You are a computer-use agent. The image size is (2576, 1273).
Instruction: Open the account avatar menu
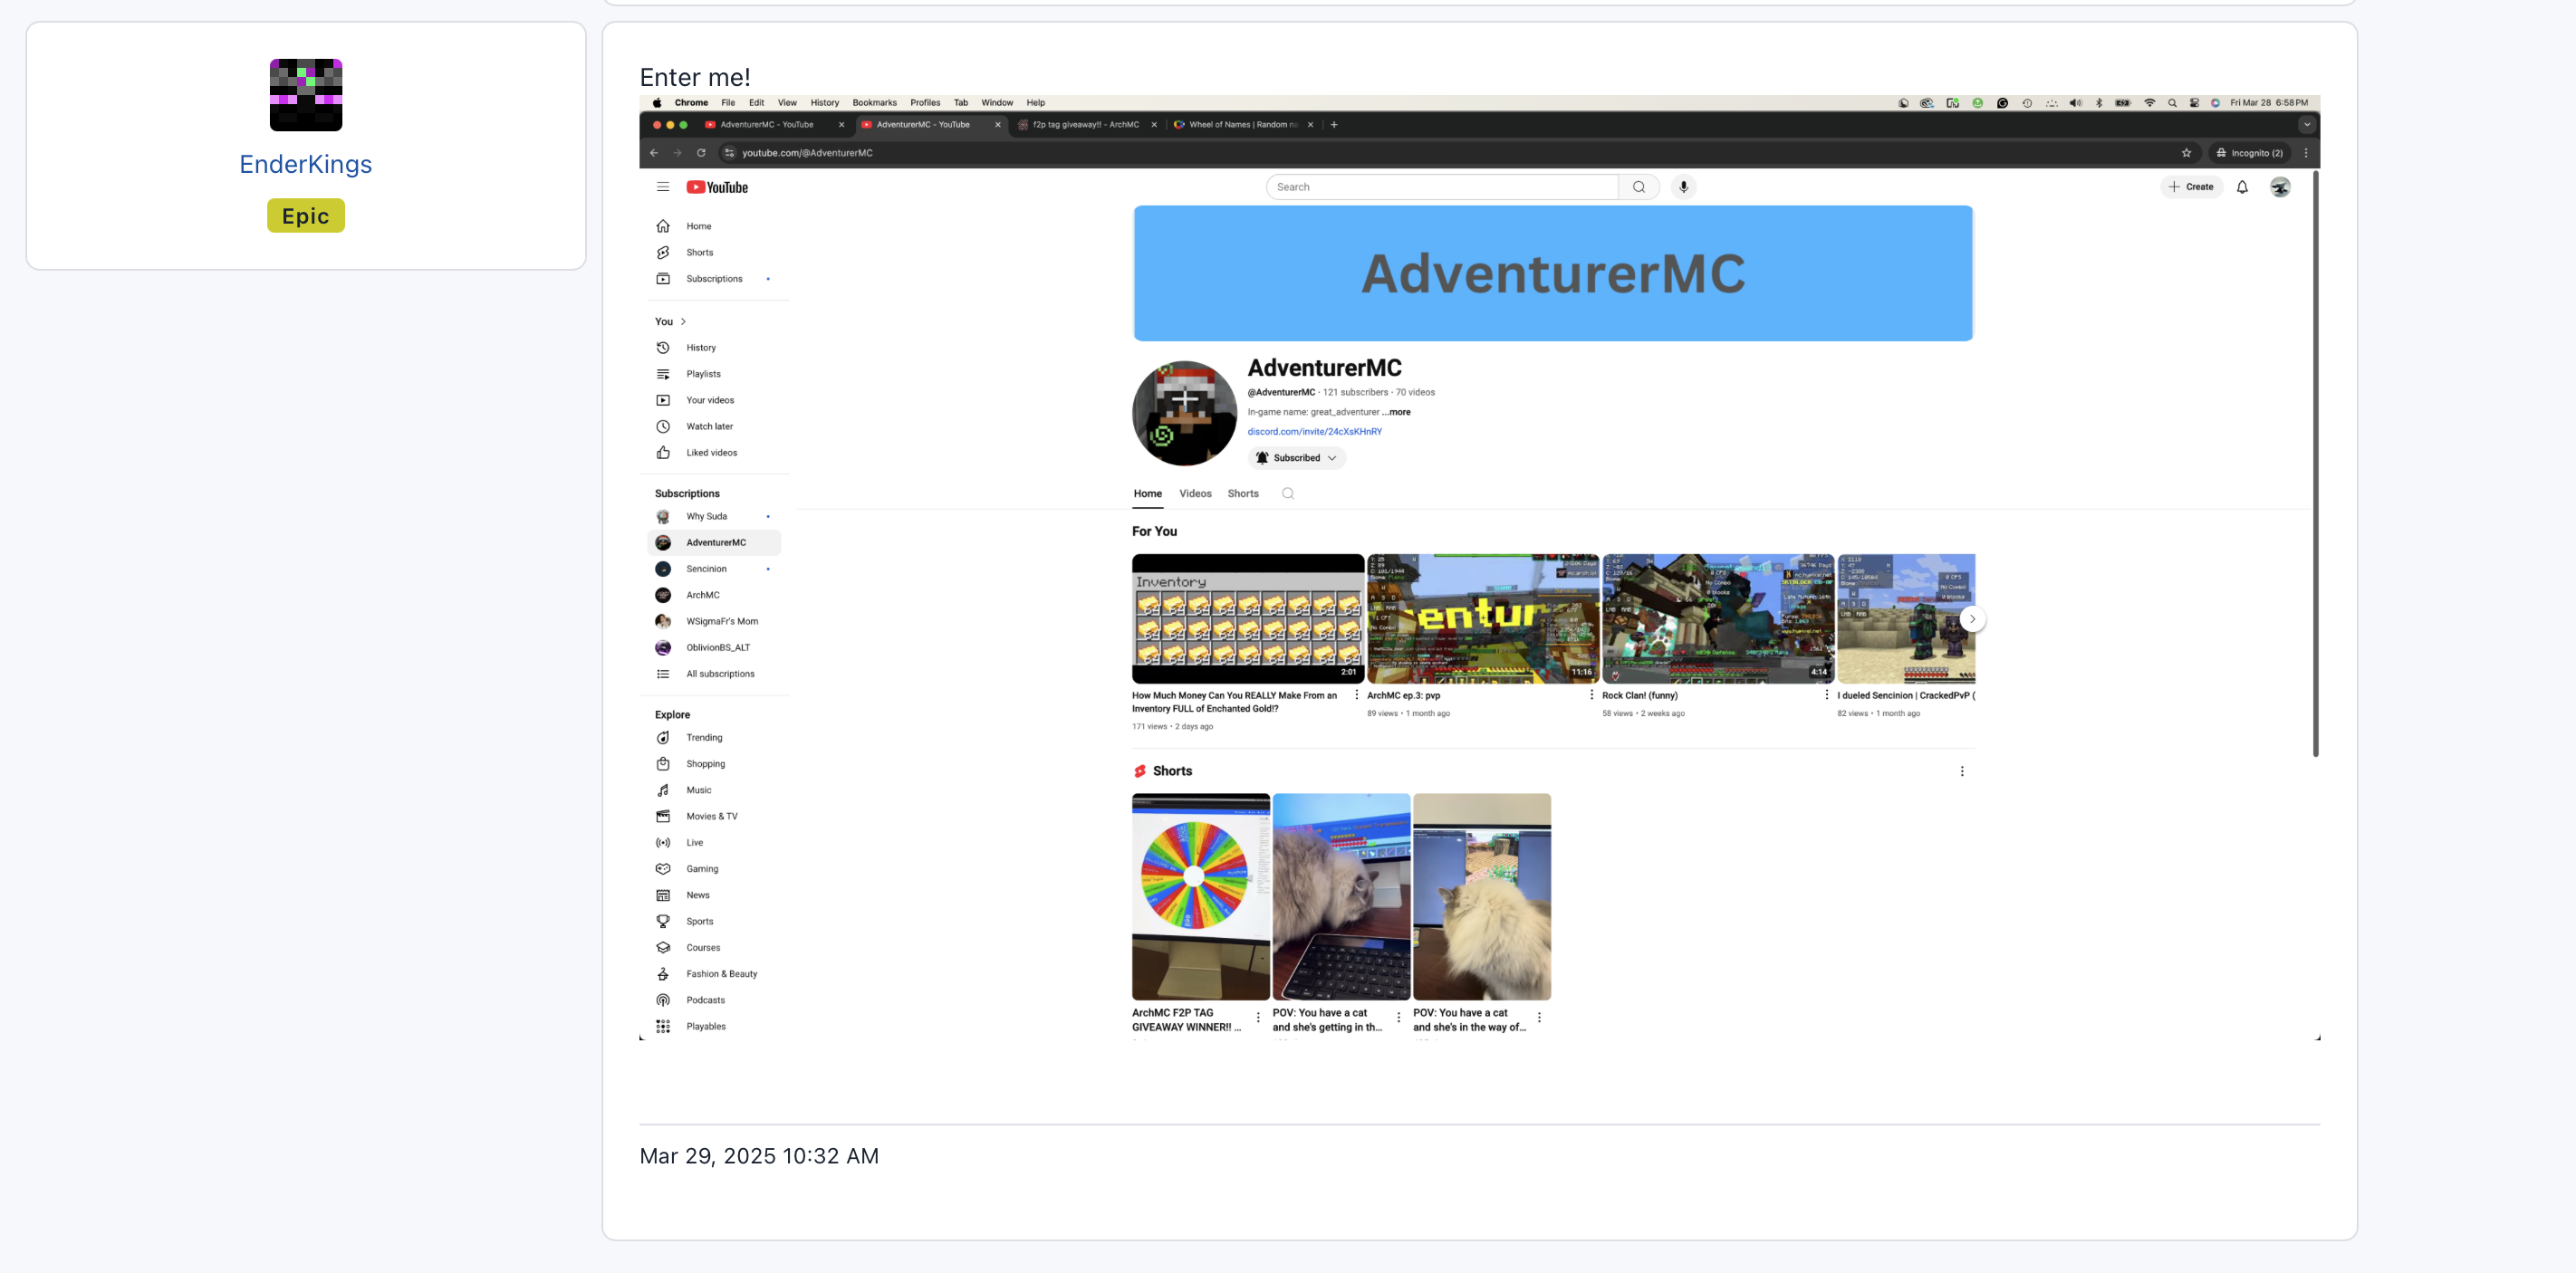(2280, 187)
